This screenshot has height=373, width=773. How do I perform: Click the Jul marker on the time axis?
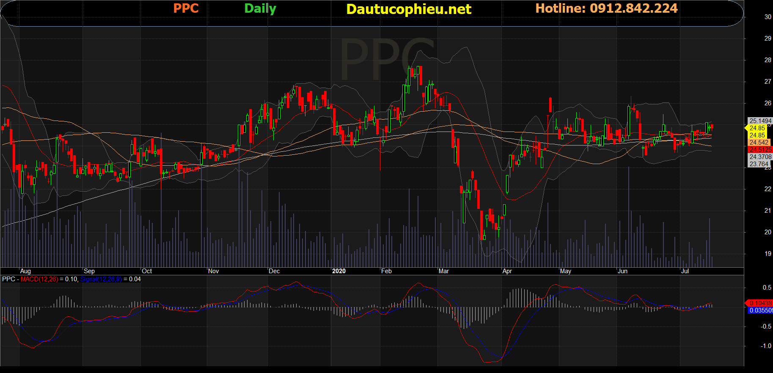pos(685,271)
